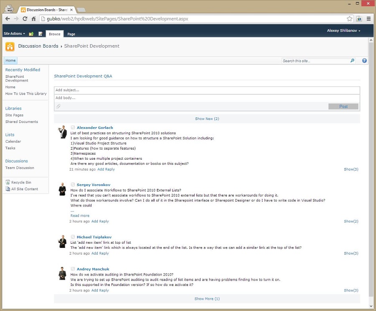Open Shared Documents library

pyautogui.click(x=22, y=122)
